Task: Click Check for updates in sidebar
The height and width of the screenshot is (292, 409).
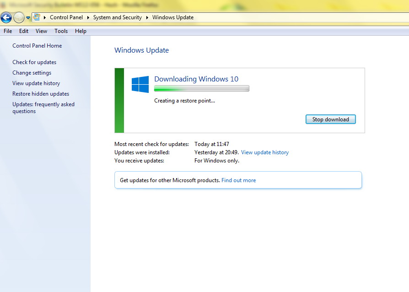Action: click(x=34, y=62)
